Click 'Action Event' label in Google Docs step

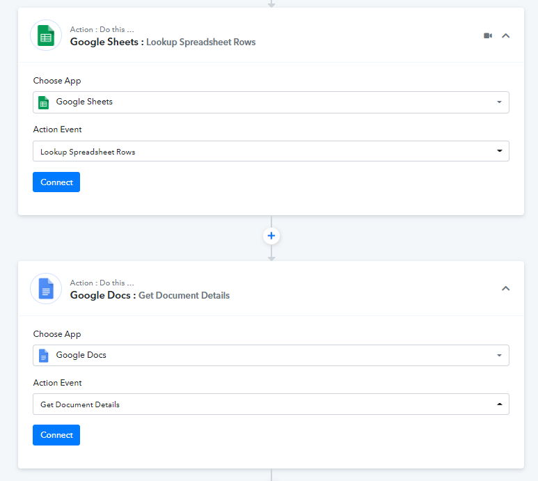[x=57, y=383]
